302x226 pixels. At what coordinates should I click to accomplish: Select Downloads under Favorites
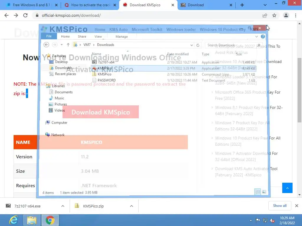click(x=64, y=68)
